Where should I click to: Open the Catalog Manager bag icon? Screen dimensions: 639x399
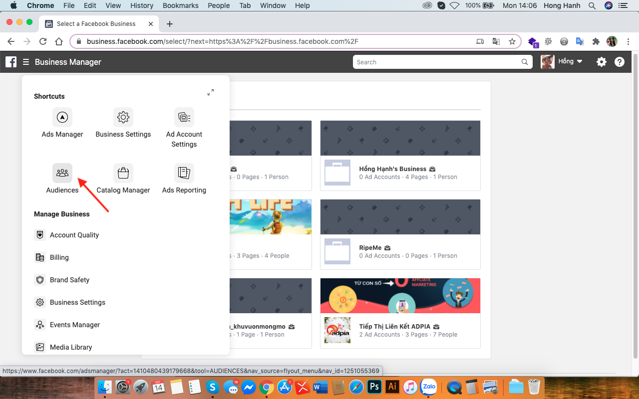pos(123,173)
